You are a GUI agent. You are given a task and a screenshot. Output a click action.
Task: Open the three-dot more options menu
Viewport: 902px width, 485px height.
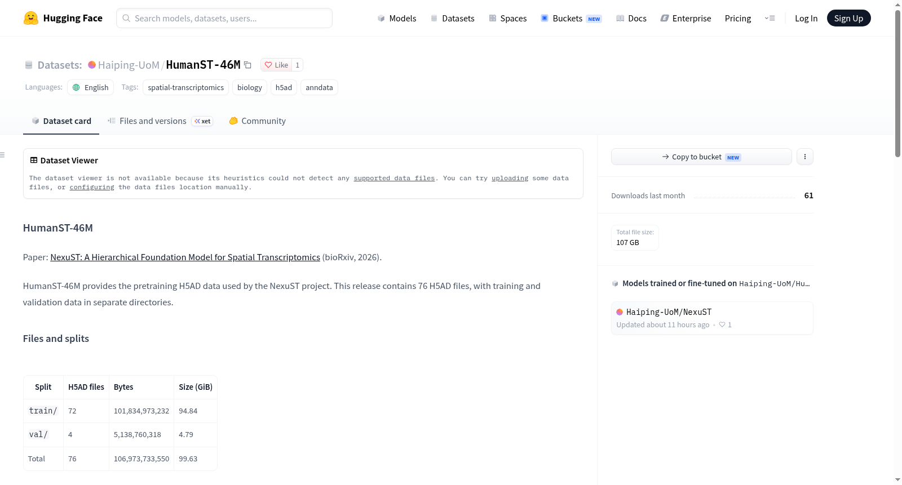pyautogui.click(x=805, y=157)
